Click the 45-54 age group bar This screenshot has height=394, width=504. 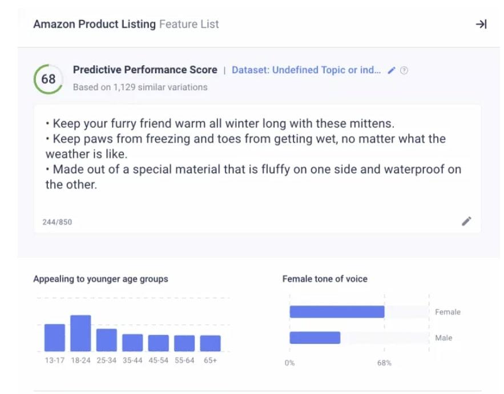click(x=158, y=343)
